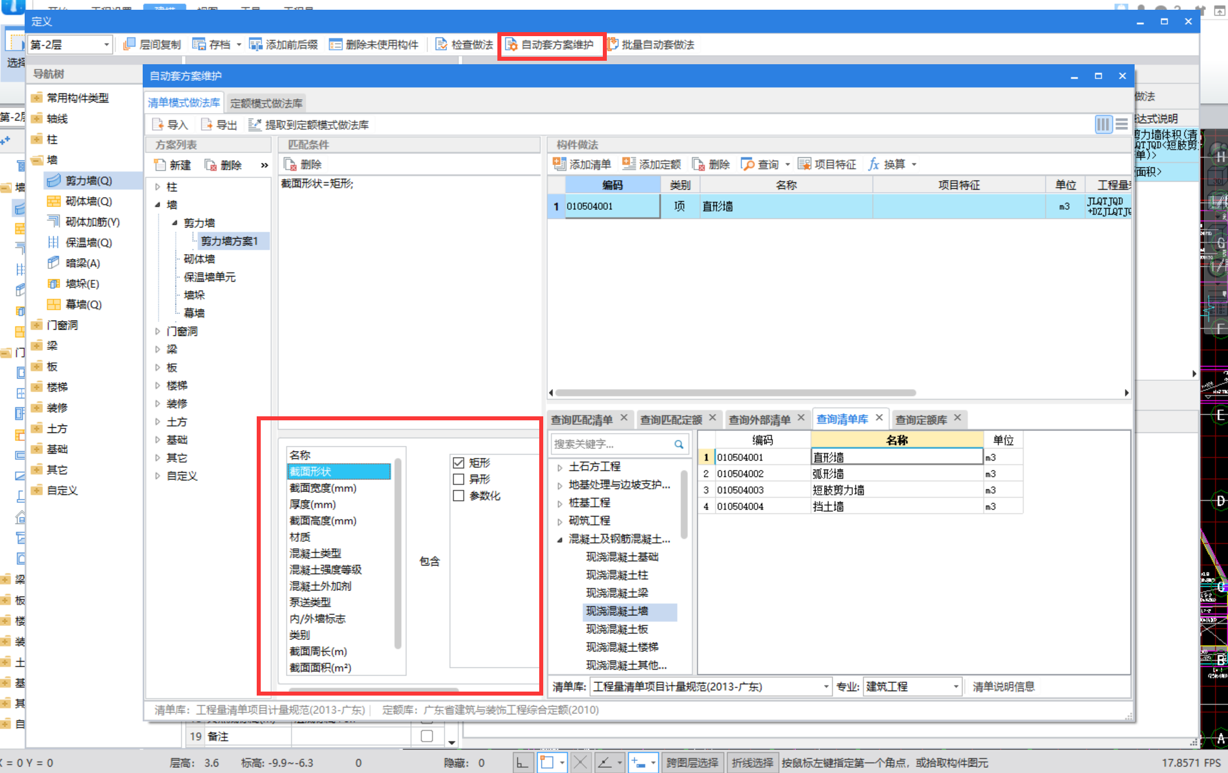Expand the 土石方工程 tree node

coord(560,467)
